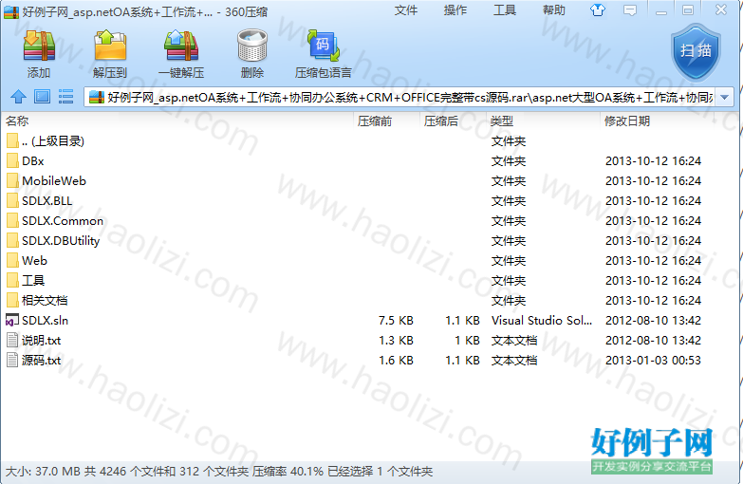Open the skin shirt icon in title bar

coord(598,9)
